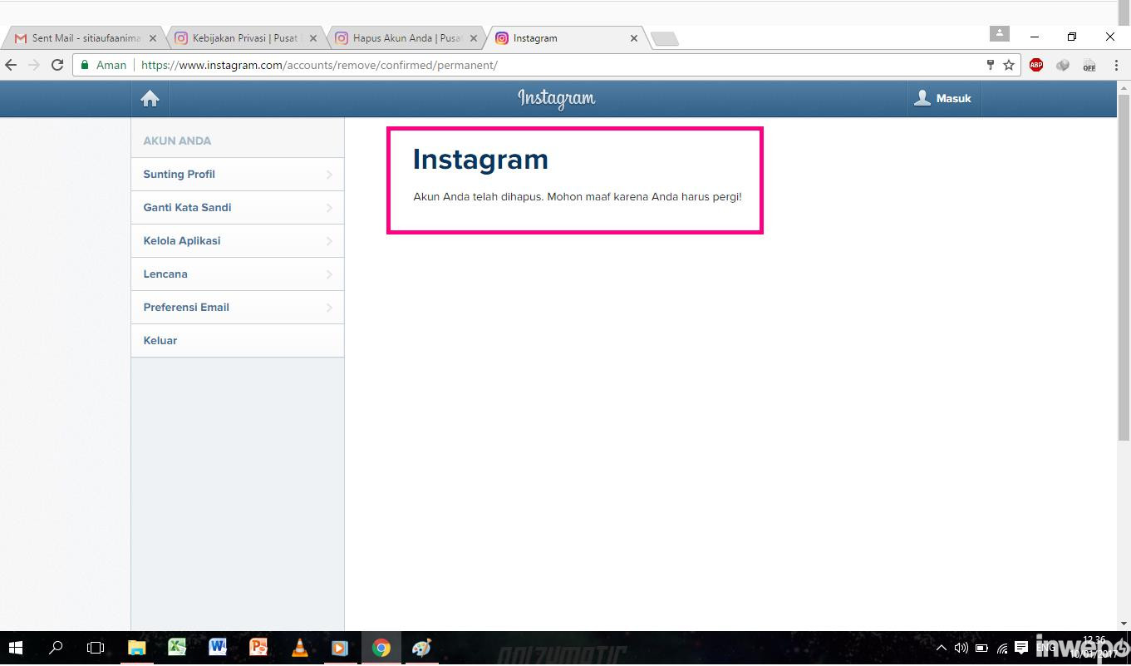Click the account deleted message text
The image size is (1131, 666).
(x=578, y=197)
